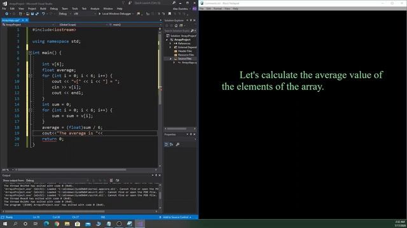Open the Show output from dropdown
This screenshot has height=228, width=407.
coord(57,180)
